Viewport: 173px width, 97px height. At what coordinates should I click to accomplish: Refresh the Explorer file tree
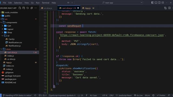(x=28, y=8)
